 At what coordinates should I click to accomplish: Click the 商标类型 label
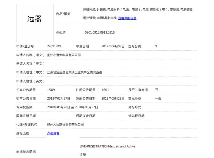point(135,98)
